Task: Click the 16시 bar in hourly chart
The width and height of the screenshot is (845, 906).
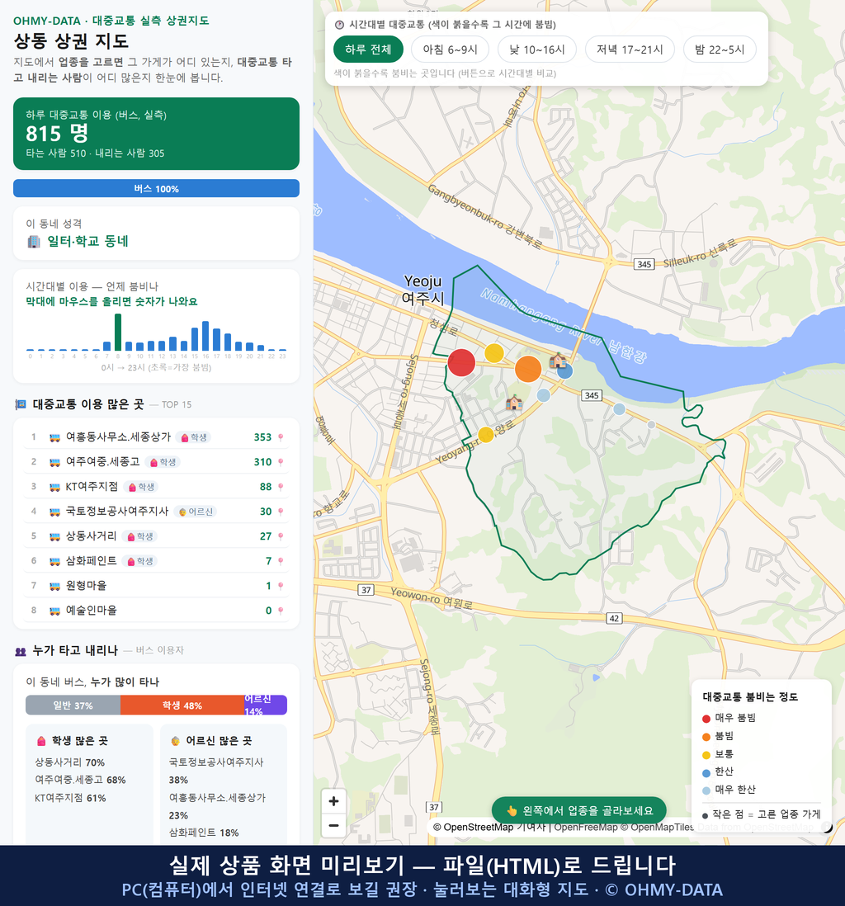Action: (205, 336)
